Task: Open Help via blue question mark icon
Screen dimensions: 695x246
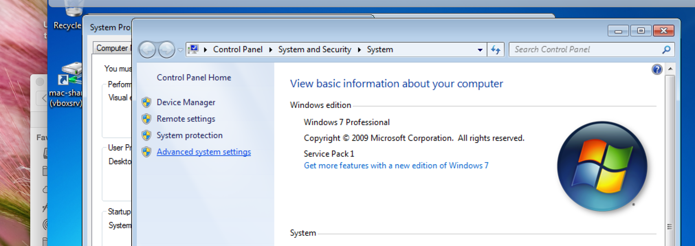Action: pos(657,70)
